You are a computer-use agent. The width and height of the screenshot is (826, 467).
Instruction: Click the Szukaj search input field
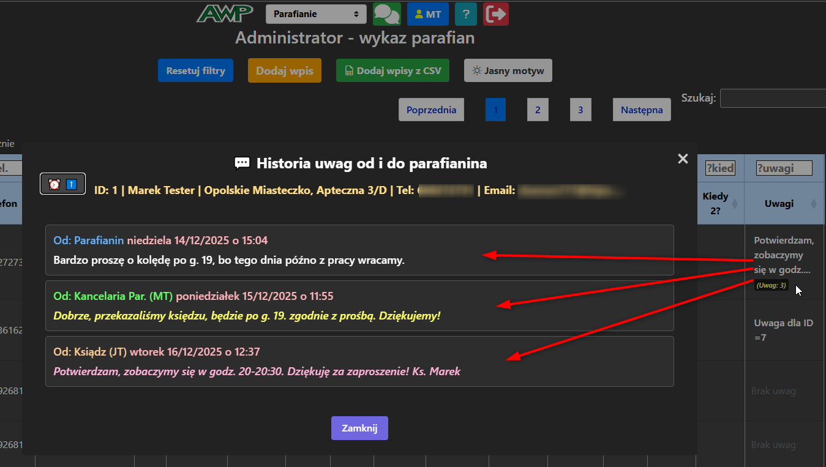tap(773, 97)
